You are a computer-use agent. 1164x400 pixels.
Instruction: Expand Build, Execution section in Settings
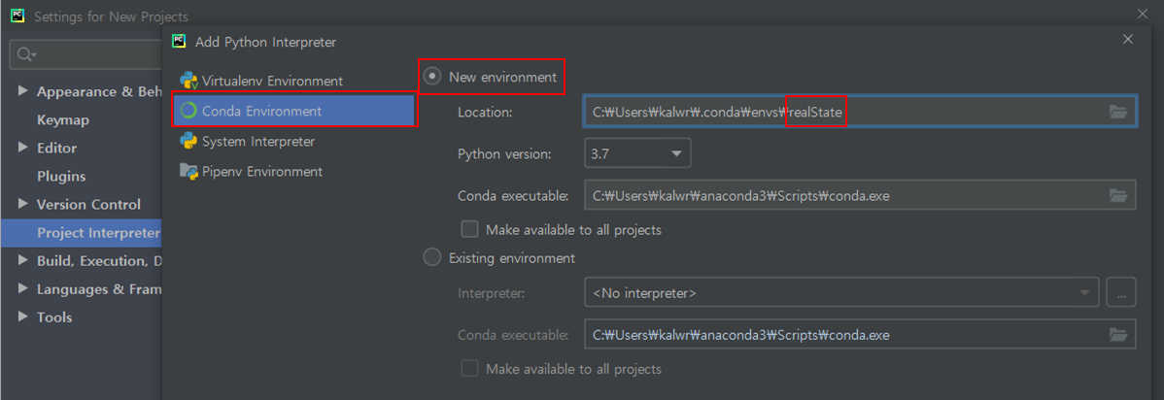[22, 260]
